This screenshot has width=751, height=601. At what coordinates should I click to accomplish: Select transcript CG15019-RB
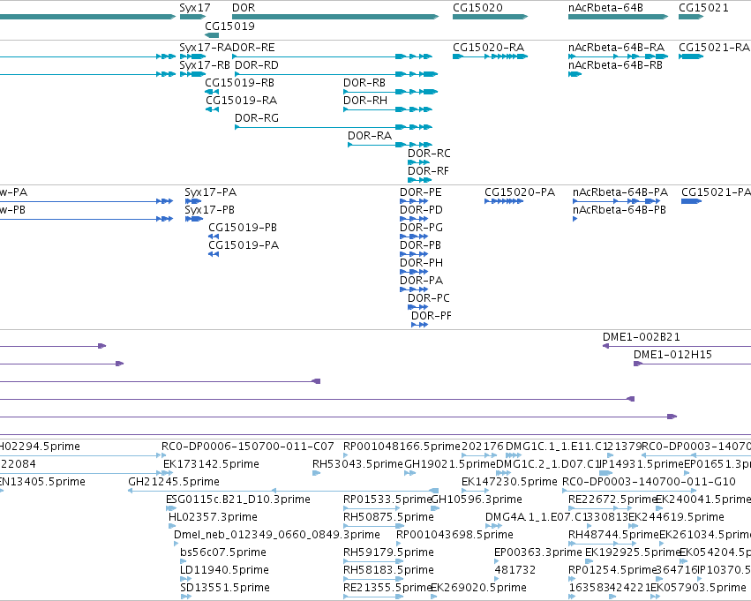tap(239, 83)
